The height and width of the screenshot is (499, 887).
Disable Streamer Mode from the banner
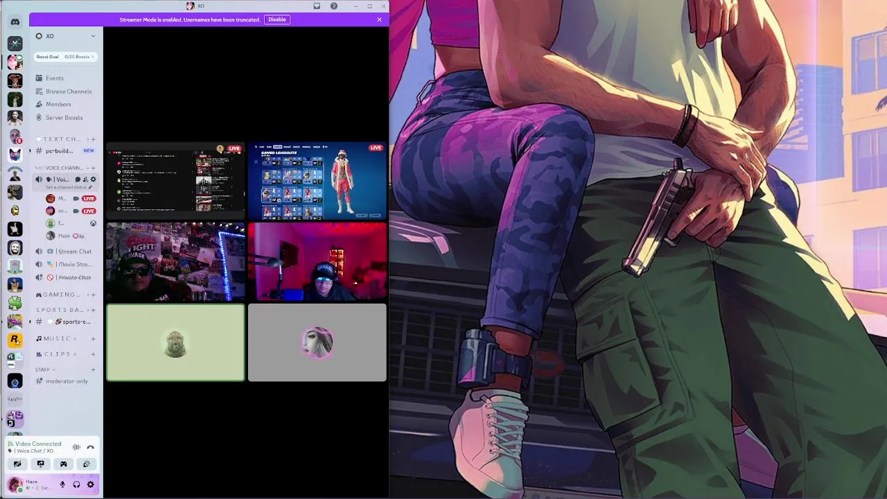click(x=276, y=19)
